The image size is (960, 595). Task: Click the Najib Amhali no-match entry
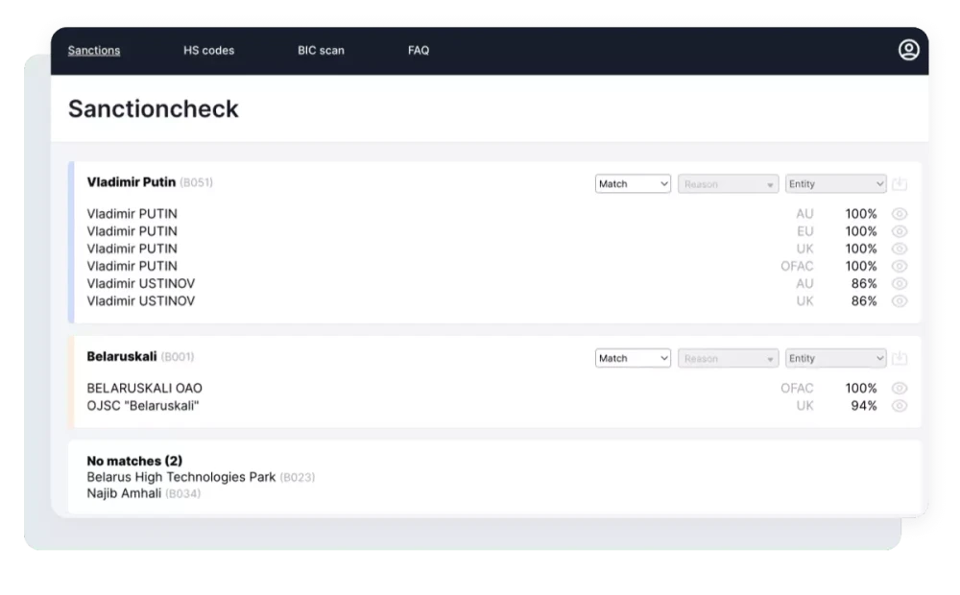point(124,494)
